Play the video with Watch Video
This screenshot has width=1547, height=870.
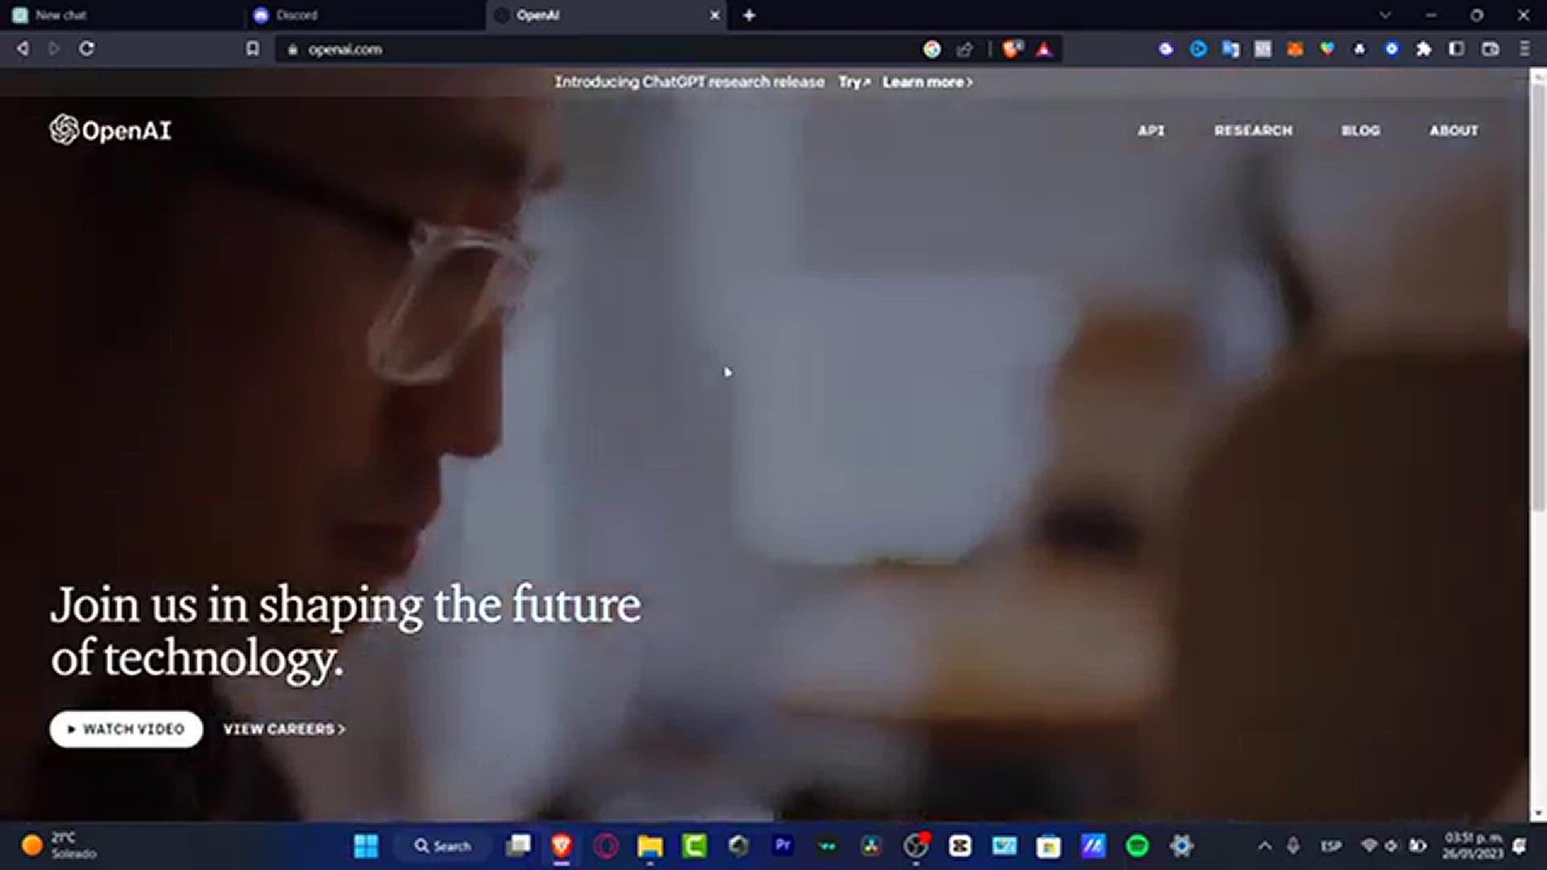click(x=126, y=729)
